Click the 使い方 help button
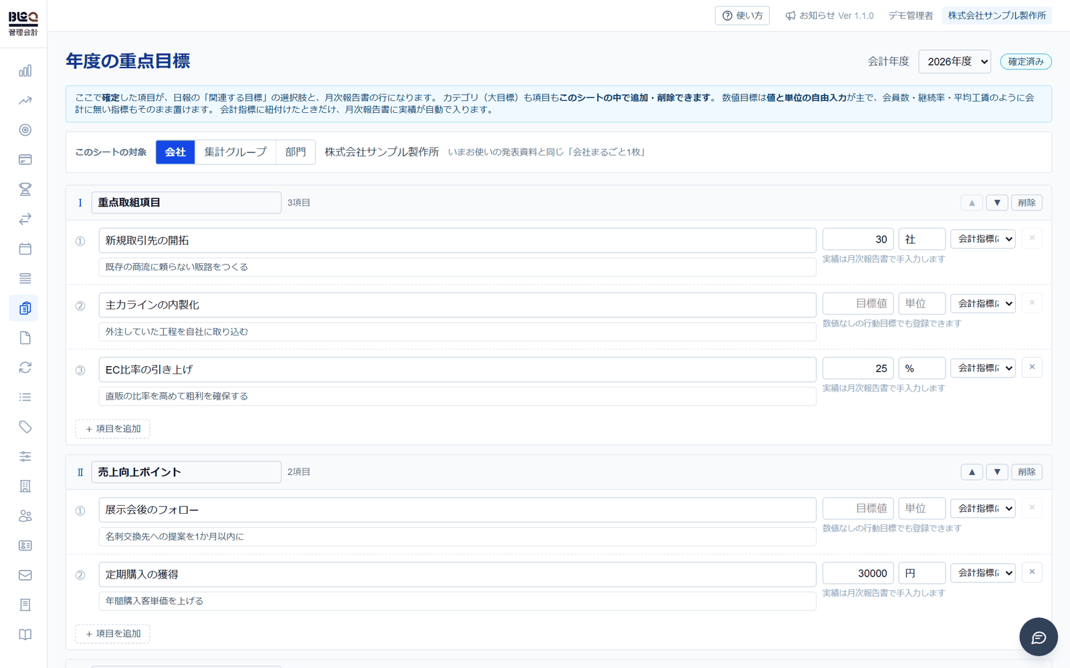This screenshot has height=668, width=1070. tap(742, 15)
